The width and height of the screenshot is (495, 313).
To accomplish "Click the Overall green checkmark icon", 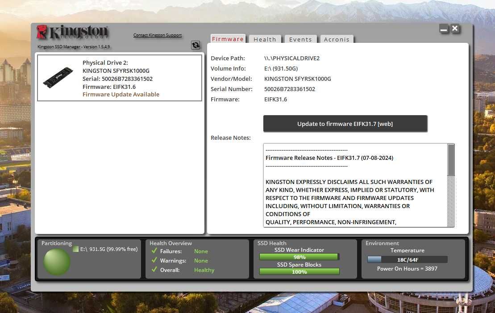I will point(154,270).
